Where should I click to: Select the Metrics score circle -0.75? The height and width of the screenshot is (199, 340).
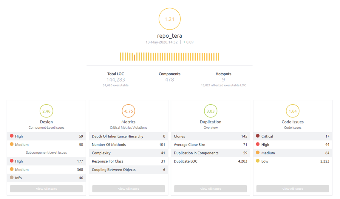(128, 111)
